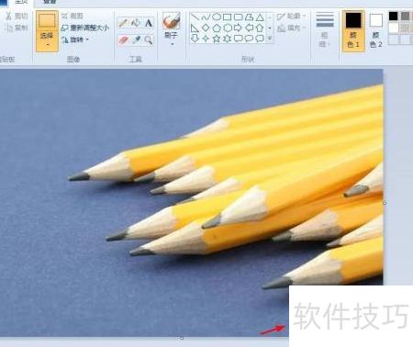This screenshot has width=413, height=347.
Task: Expand the shapes gallery more arrow
Action: [x=270, y=39]
